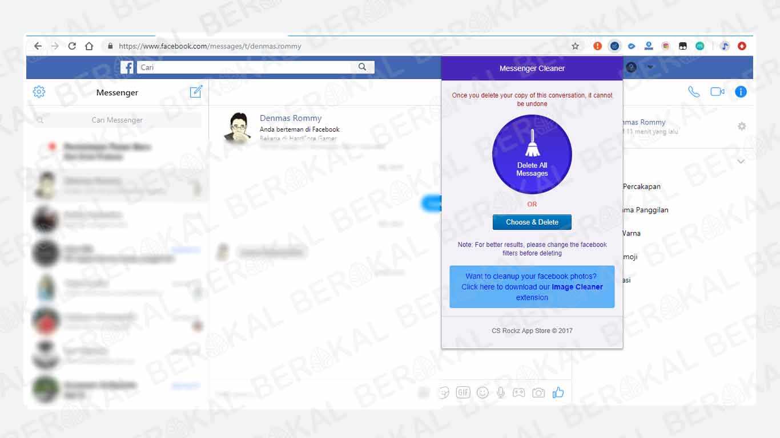
Task: Click the 'Messenger Cleaner' popup title
Action: coord(532,68)
